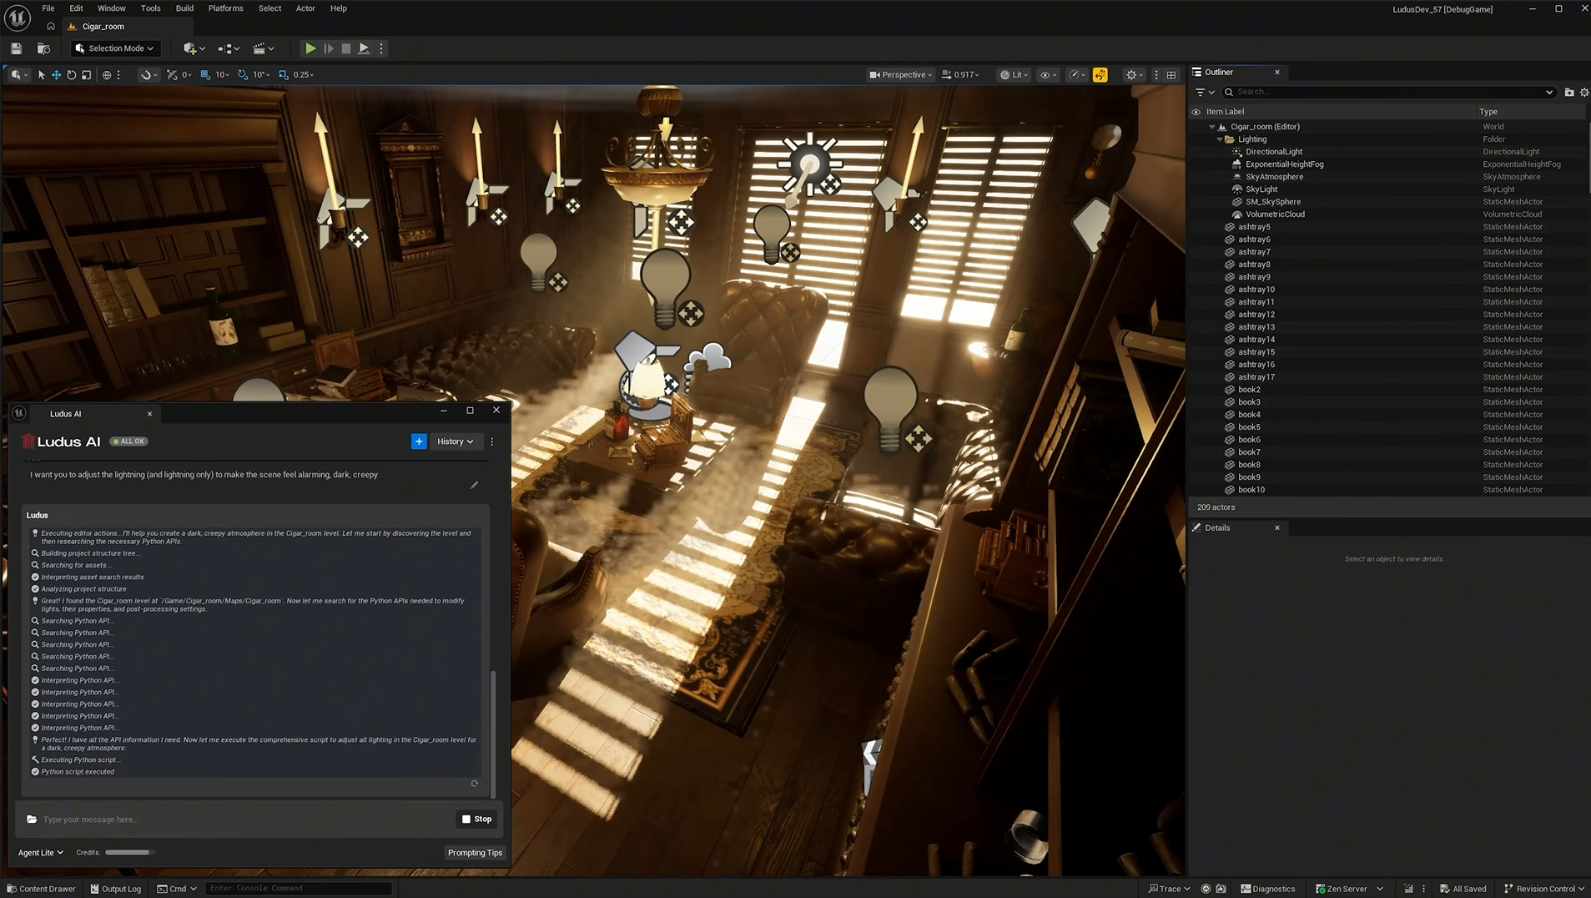Click the Stop simulation square button
Screen dimensions: 1591x898
click(x=346, y=48)
